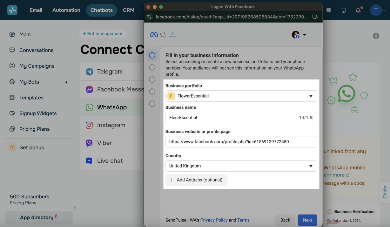Select the Telegram channel icon
The image size is (390, 227).
[90, 72]
